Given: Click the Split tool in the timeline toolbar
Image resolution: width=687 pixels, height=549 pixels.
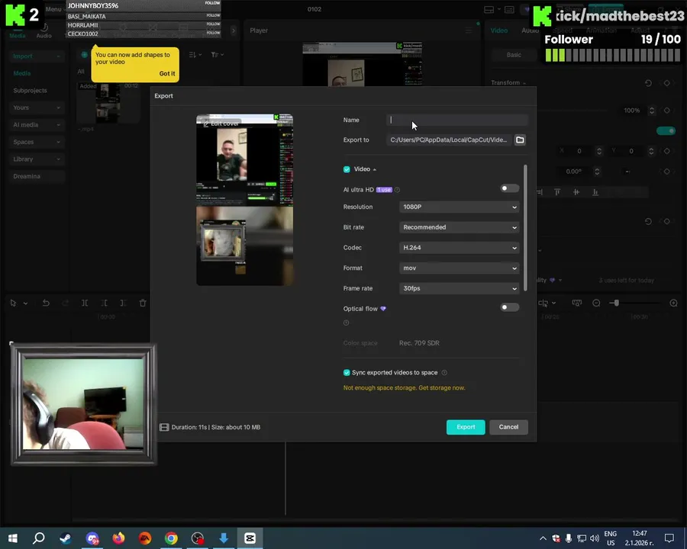Looking at the screenshot, I should (x=85, y=303).
